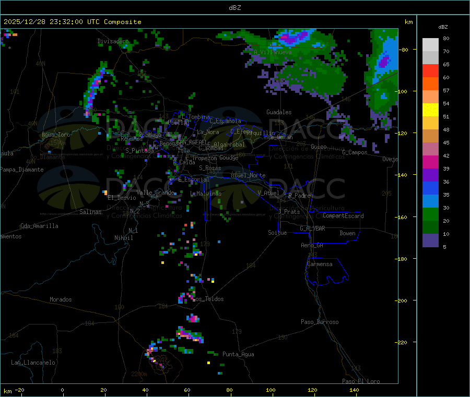Click the 'Pampa_Diamante' label

(21, 170)
